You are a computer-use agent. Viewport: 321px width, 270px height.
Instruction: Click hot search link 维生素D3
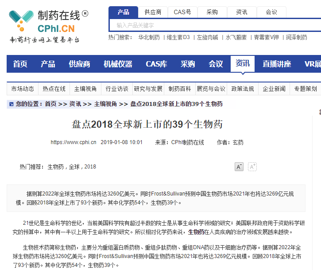pyautogui.click(x=178, y=37)
